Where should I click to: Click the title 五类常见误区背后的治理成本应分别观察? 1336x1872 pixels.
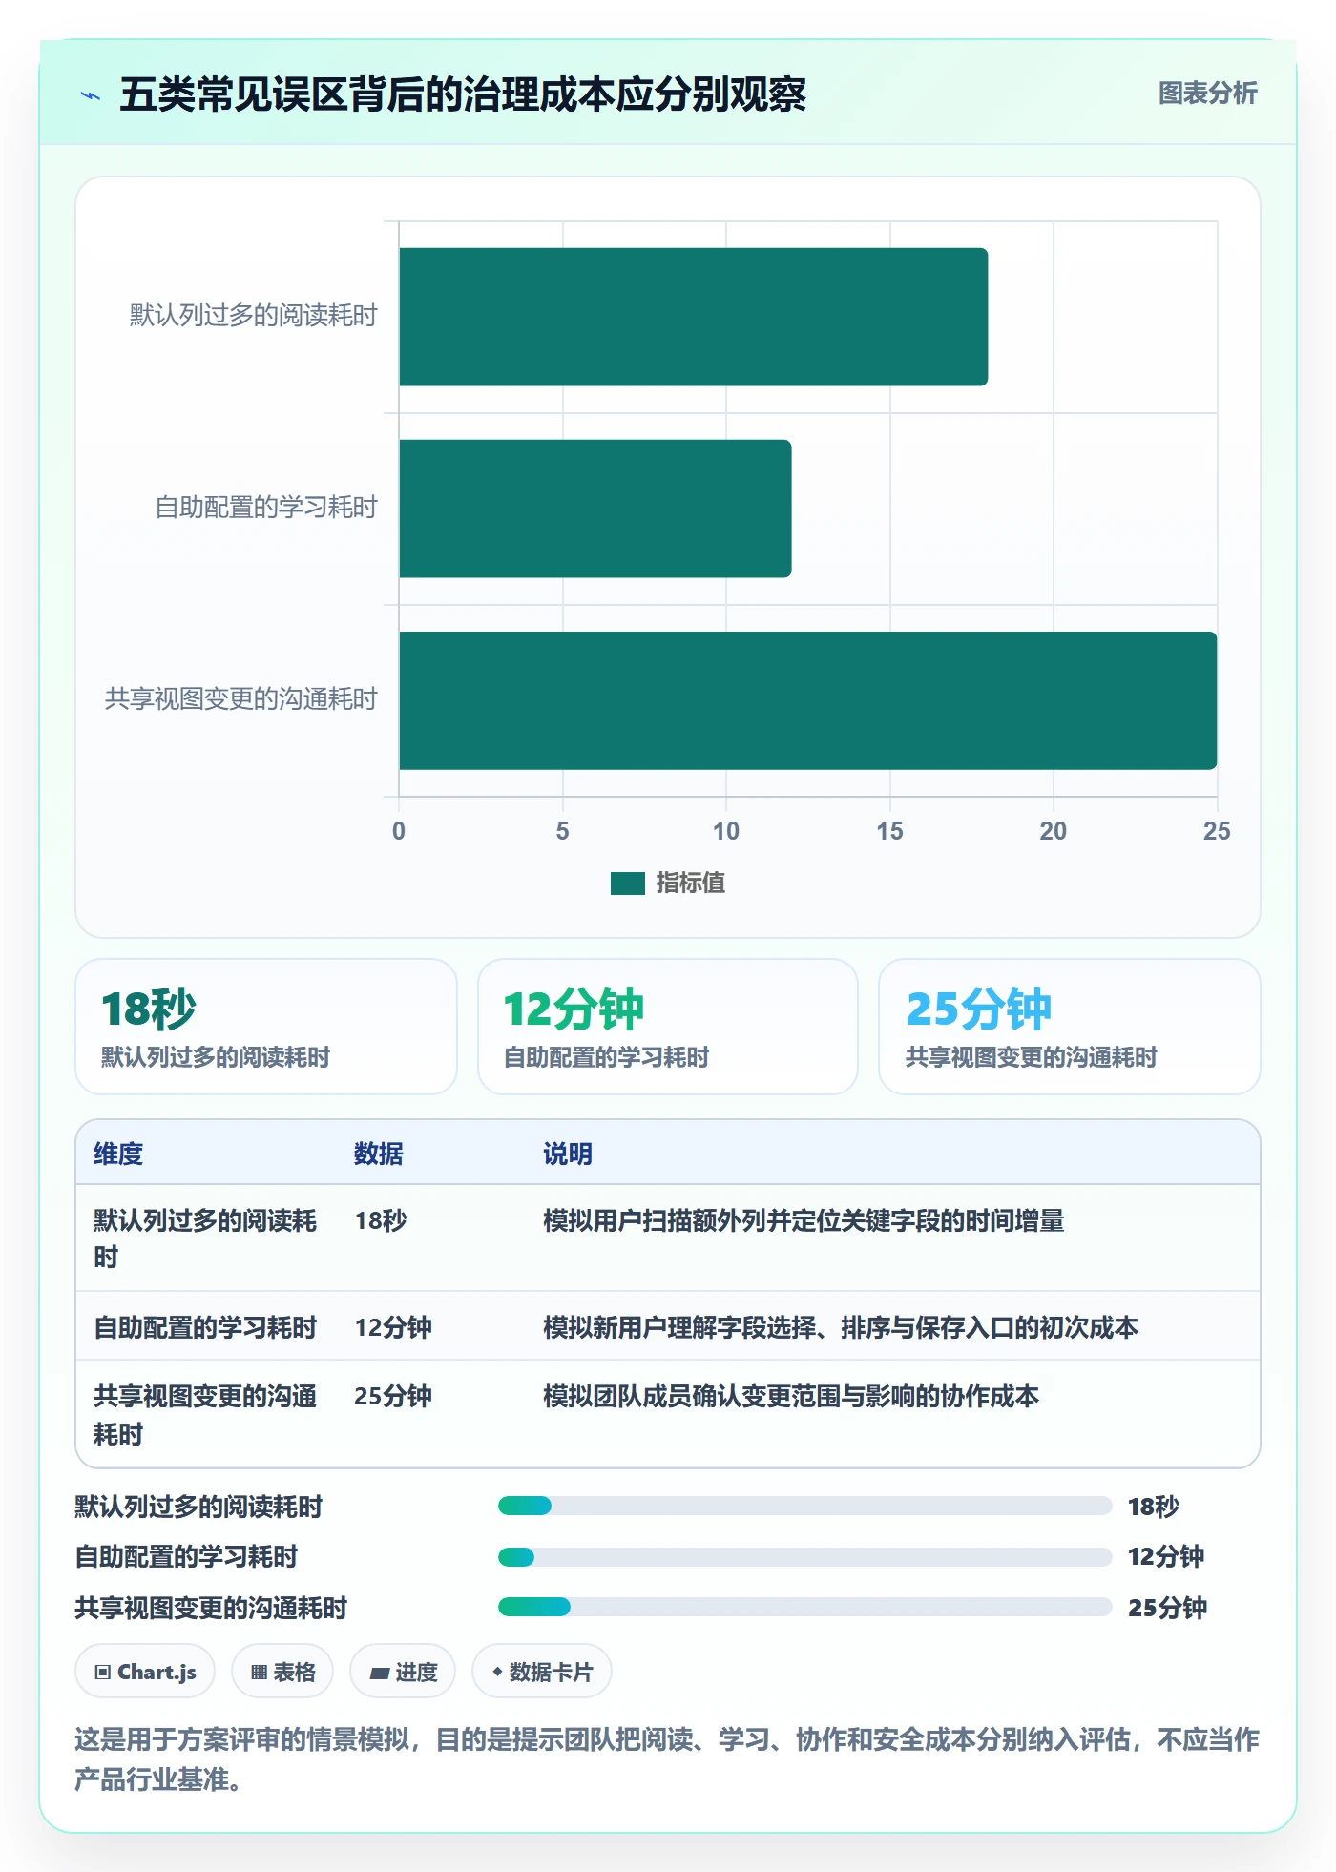pyautogui.click(x=463, y=94)
